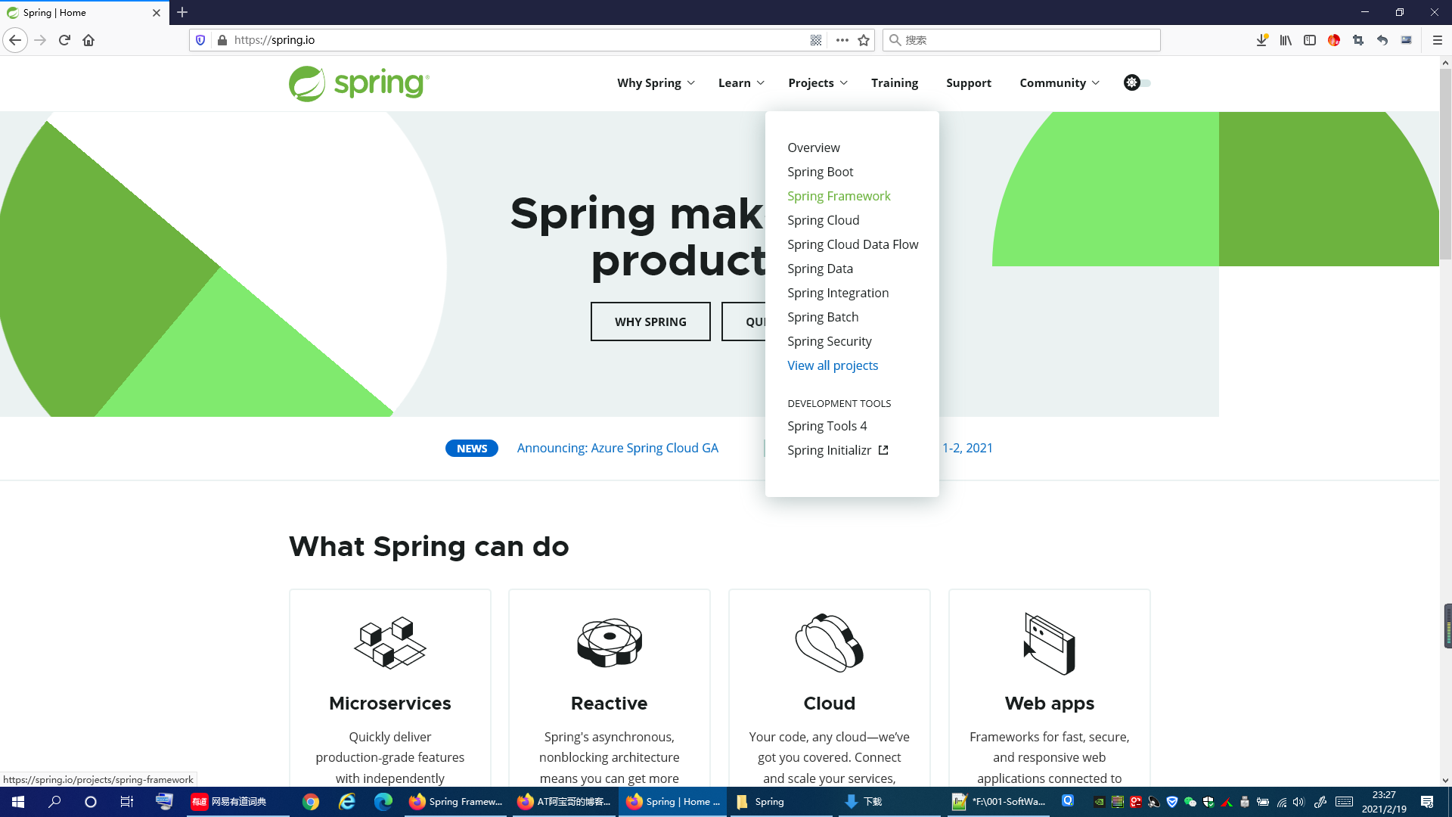Click the WHY SPRING button
The width and height of the screenshot is (1452, 817).
tap(650, 321)
